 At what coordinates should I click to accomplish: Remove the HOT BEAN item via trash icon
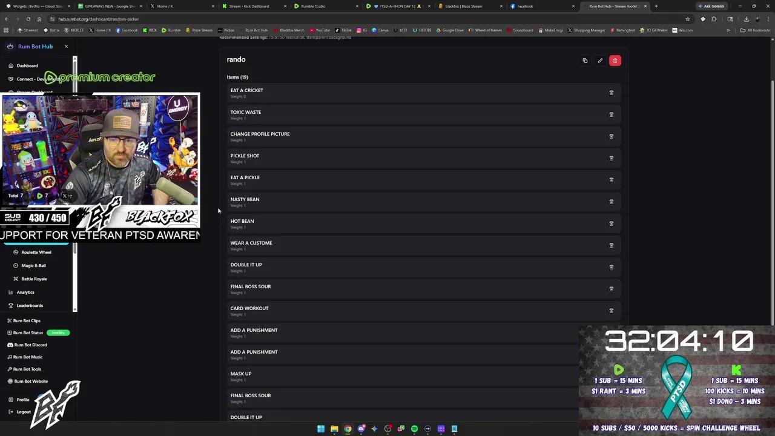pyautogui.click(x=611, y=223)
